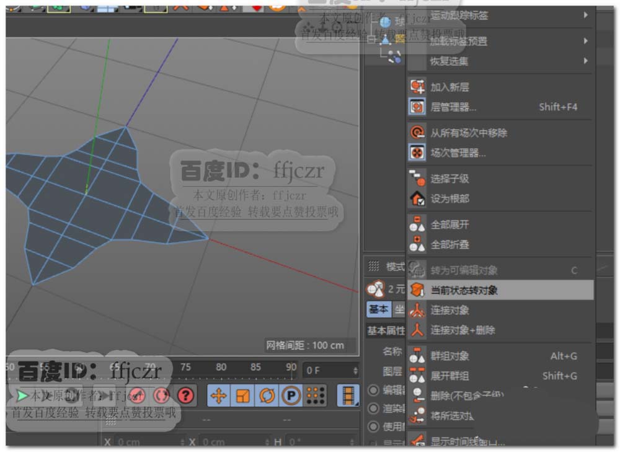The height and width of the screenshot is (452, 620).
Task: Switch to the 基本 attributes tab
Action: pyautogui.click(x=378, y=309)
